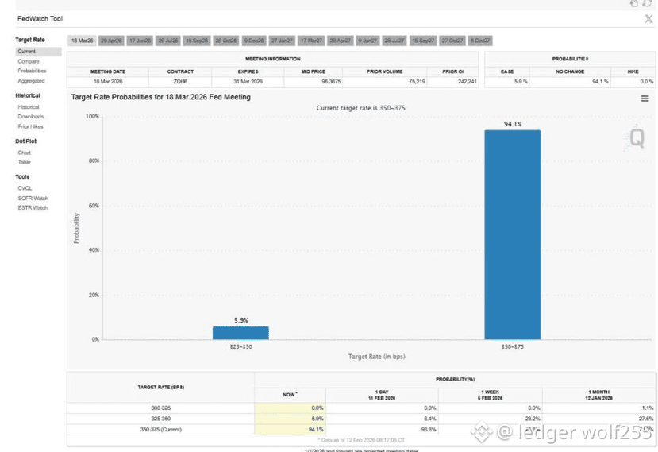658x452 pixels.
Task: Click the 325-350 x-axis label
Action: (x=240, y=347)
